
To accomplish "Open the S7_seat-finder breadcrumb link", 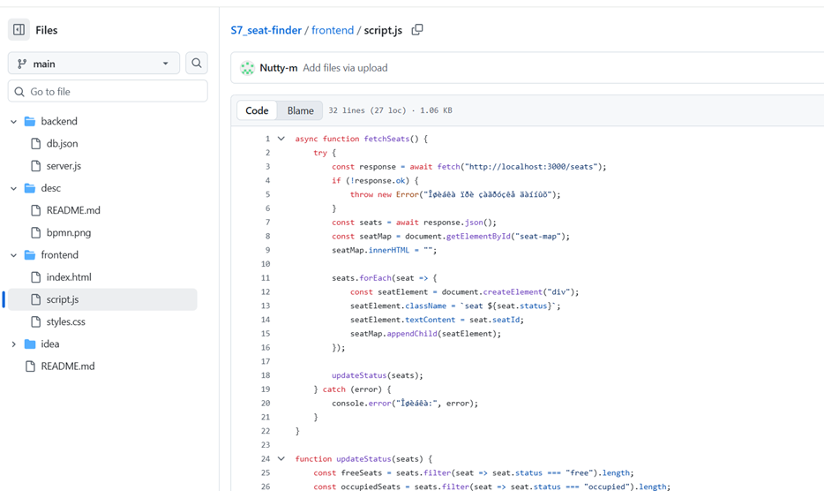I will [x=266, y=30].
